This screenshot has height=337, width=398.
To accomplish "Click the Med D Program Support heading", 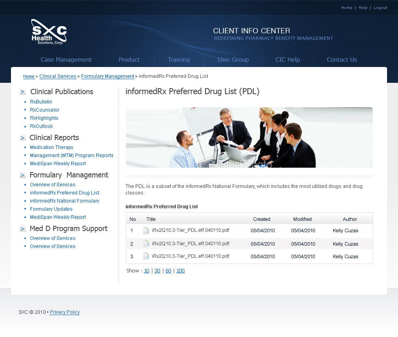I will (x=69, y=228).
